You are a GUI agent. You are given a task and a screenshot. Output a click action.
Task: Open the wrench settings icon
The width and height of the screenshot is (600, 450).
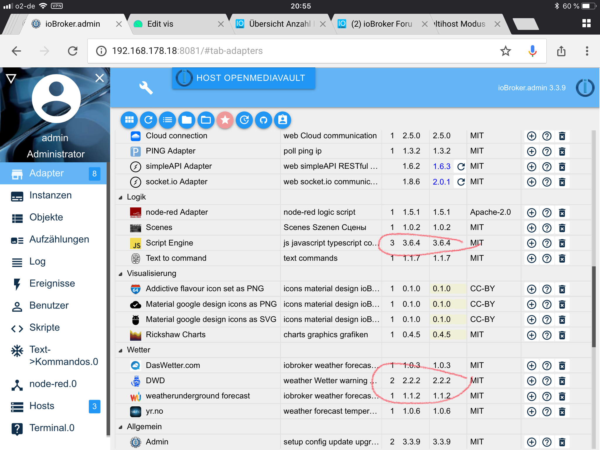(146, 88)
